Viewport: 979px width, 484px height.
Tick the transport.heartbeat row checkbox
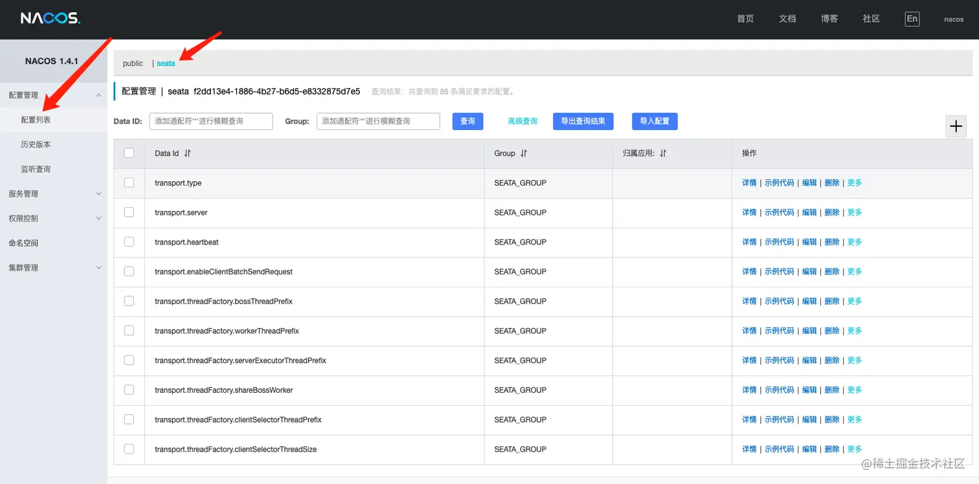(x=129, y=242)
